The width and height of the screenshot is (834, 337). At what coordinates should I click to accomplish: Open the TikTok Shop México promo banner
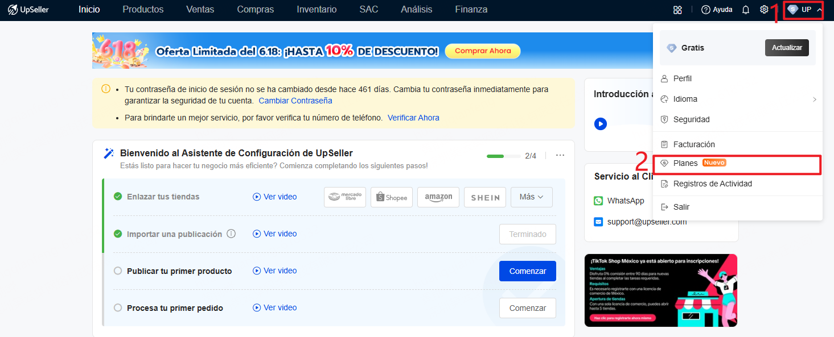[x=661, y=290]
